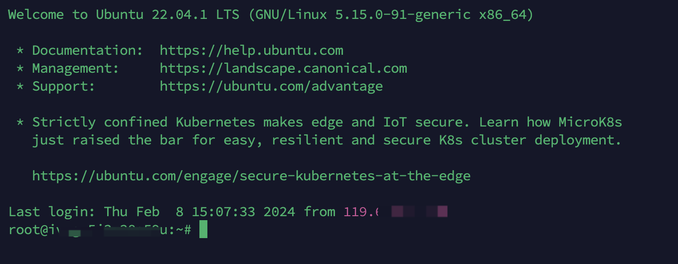The image size is (678, 264).
Task: Click the word "MicroK8s"
Action: (590, 122)
